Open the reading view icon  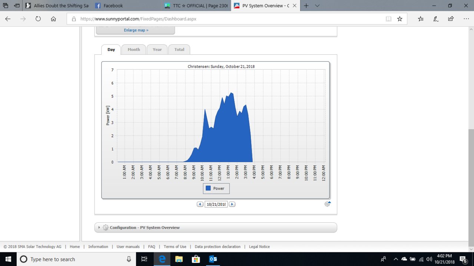click(388, 19)
